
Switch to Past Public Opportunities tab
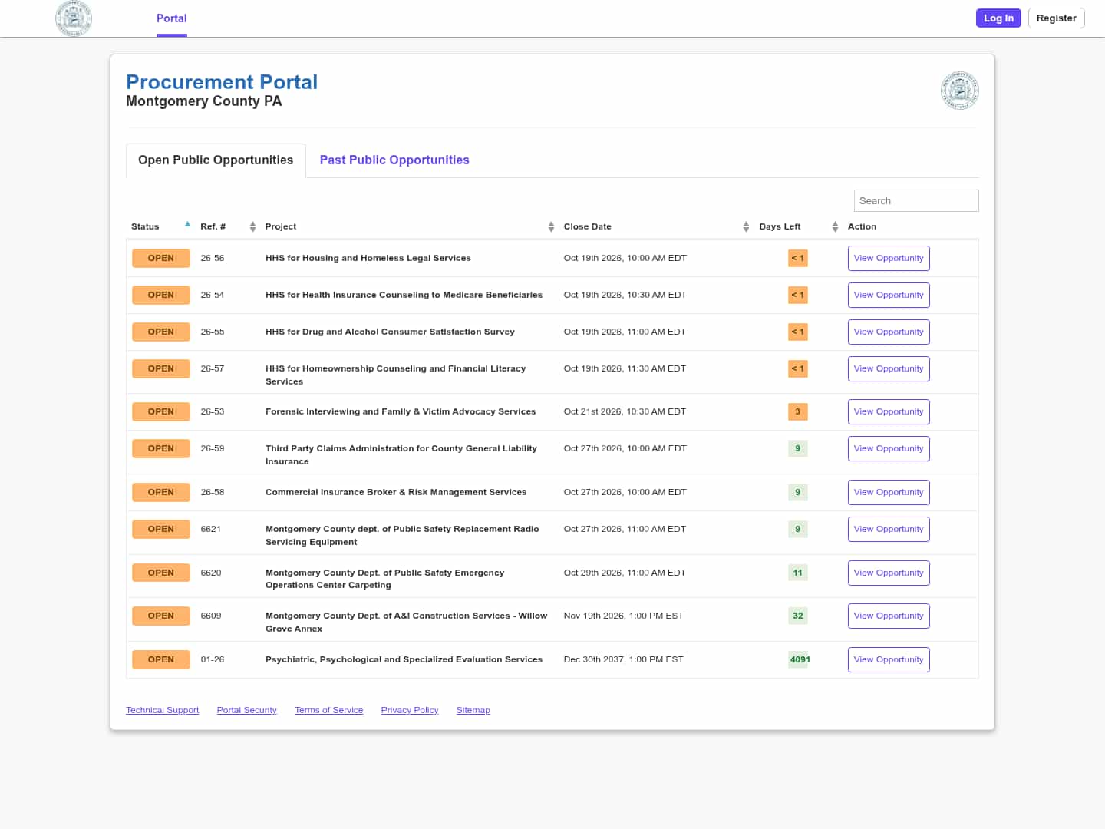tap(394, 160)
